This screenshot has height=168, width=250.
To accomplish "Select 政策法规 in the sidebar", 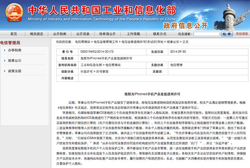I will (x=15, y=71).
